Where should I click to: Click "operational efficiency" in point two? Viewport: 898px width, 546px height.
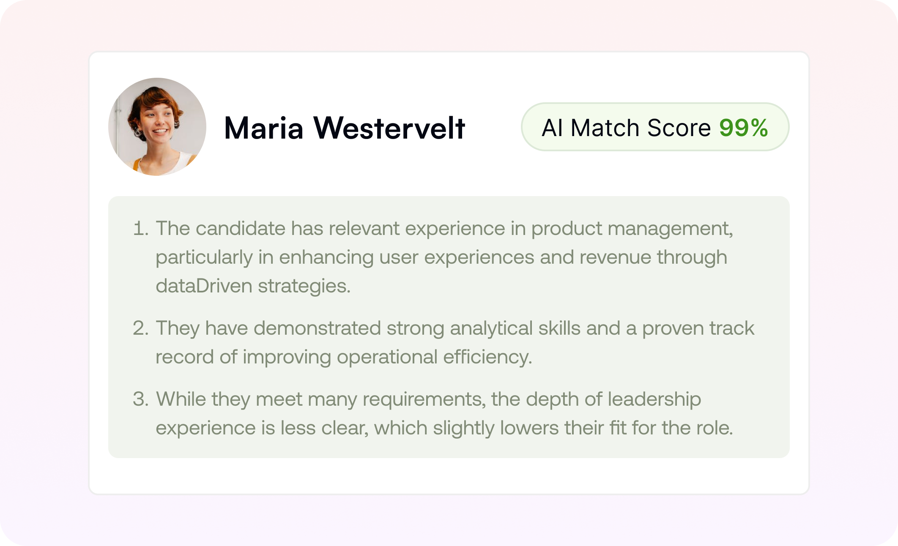(x=434, y=357)
